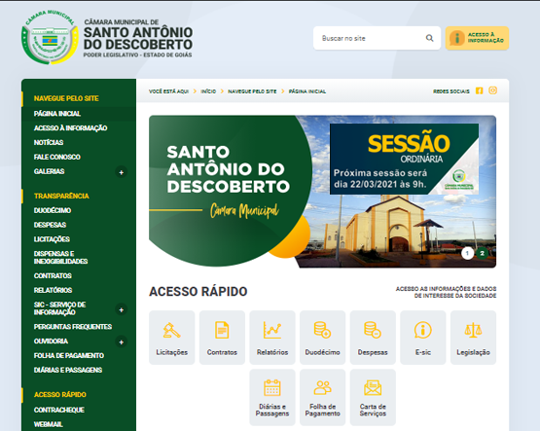
Task: Open the Relatórios chart icon tile
Action: (272, 338)
